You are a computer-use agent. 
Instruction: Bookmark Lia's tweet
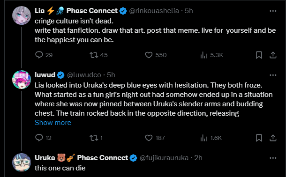259,55
